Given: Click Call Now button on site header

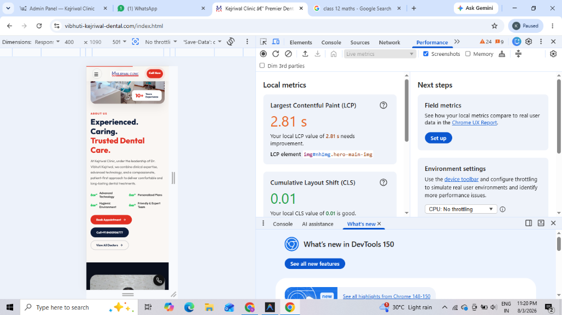Looking at the screenshot, I should pos(155,73).
